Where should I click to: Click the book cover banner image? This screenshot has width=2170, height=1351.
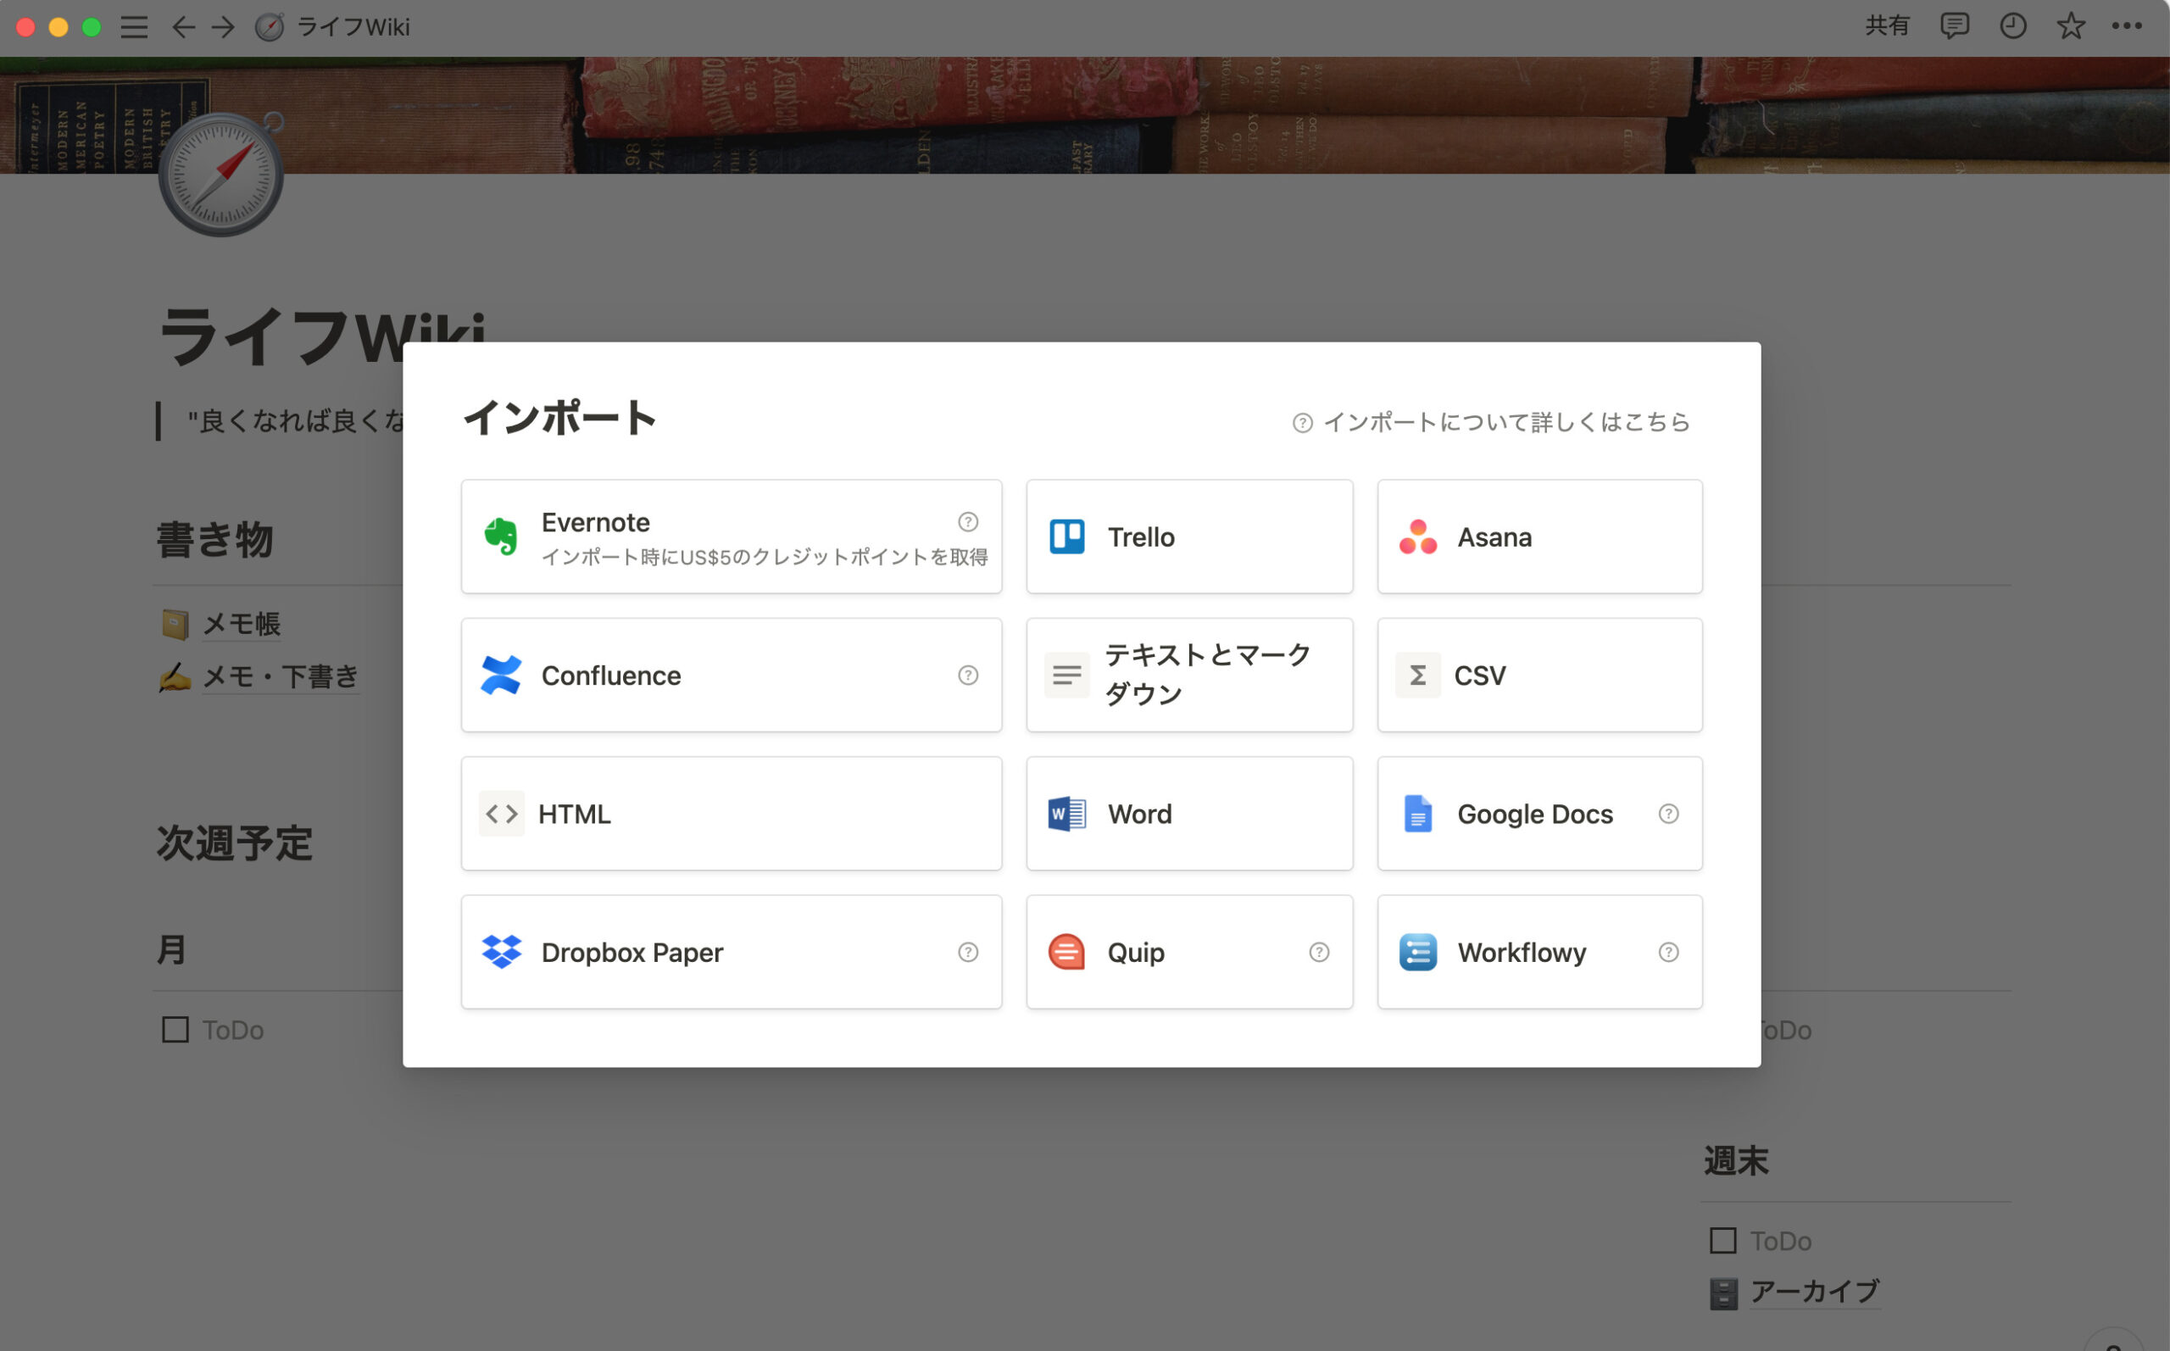tap(1084, 115)
